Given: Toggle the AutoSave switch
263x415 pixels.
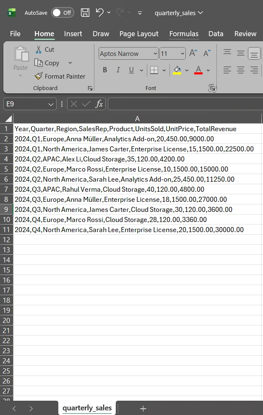Looking at the screenshot, I should [x=62, y=13].
